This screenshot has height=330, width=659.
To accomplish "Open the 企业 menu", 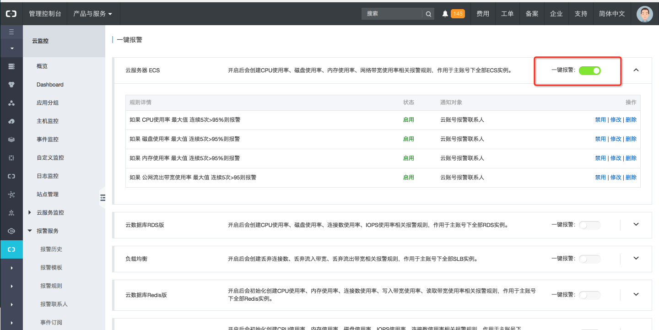I will coord(556,14).
